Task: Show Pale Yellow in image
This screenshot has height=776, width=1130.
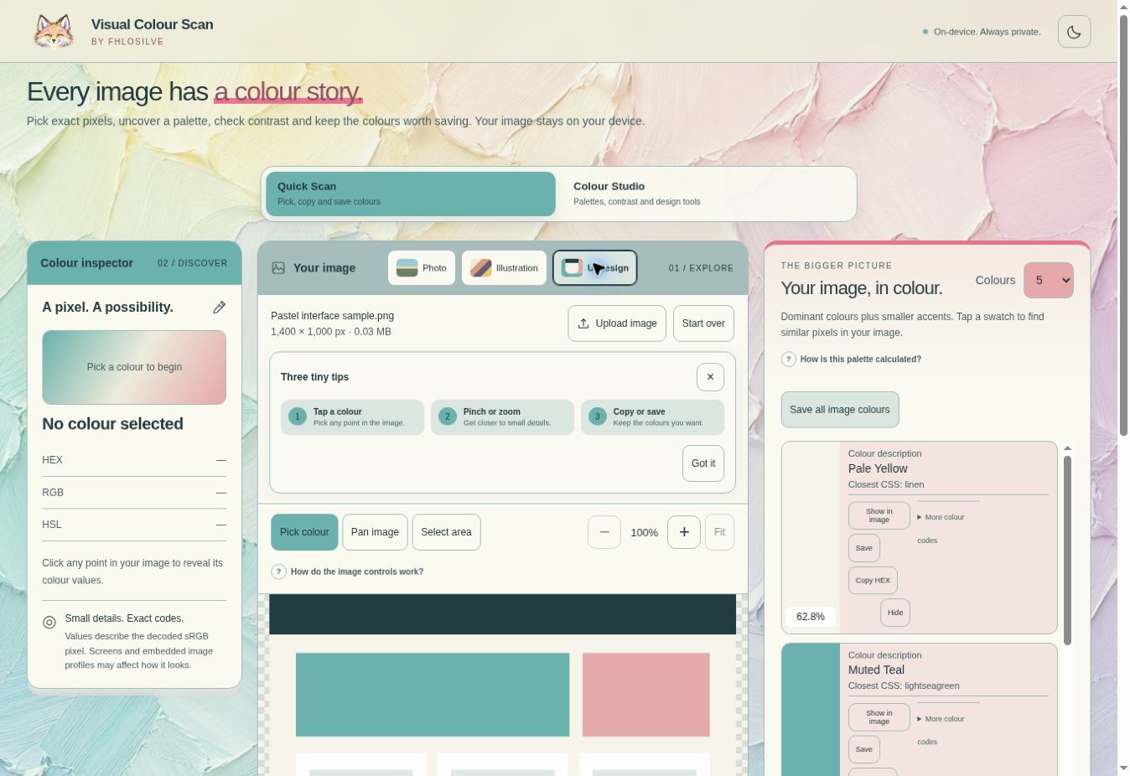Action: point(879,515)
